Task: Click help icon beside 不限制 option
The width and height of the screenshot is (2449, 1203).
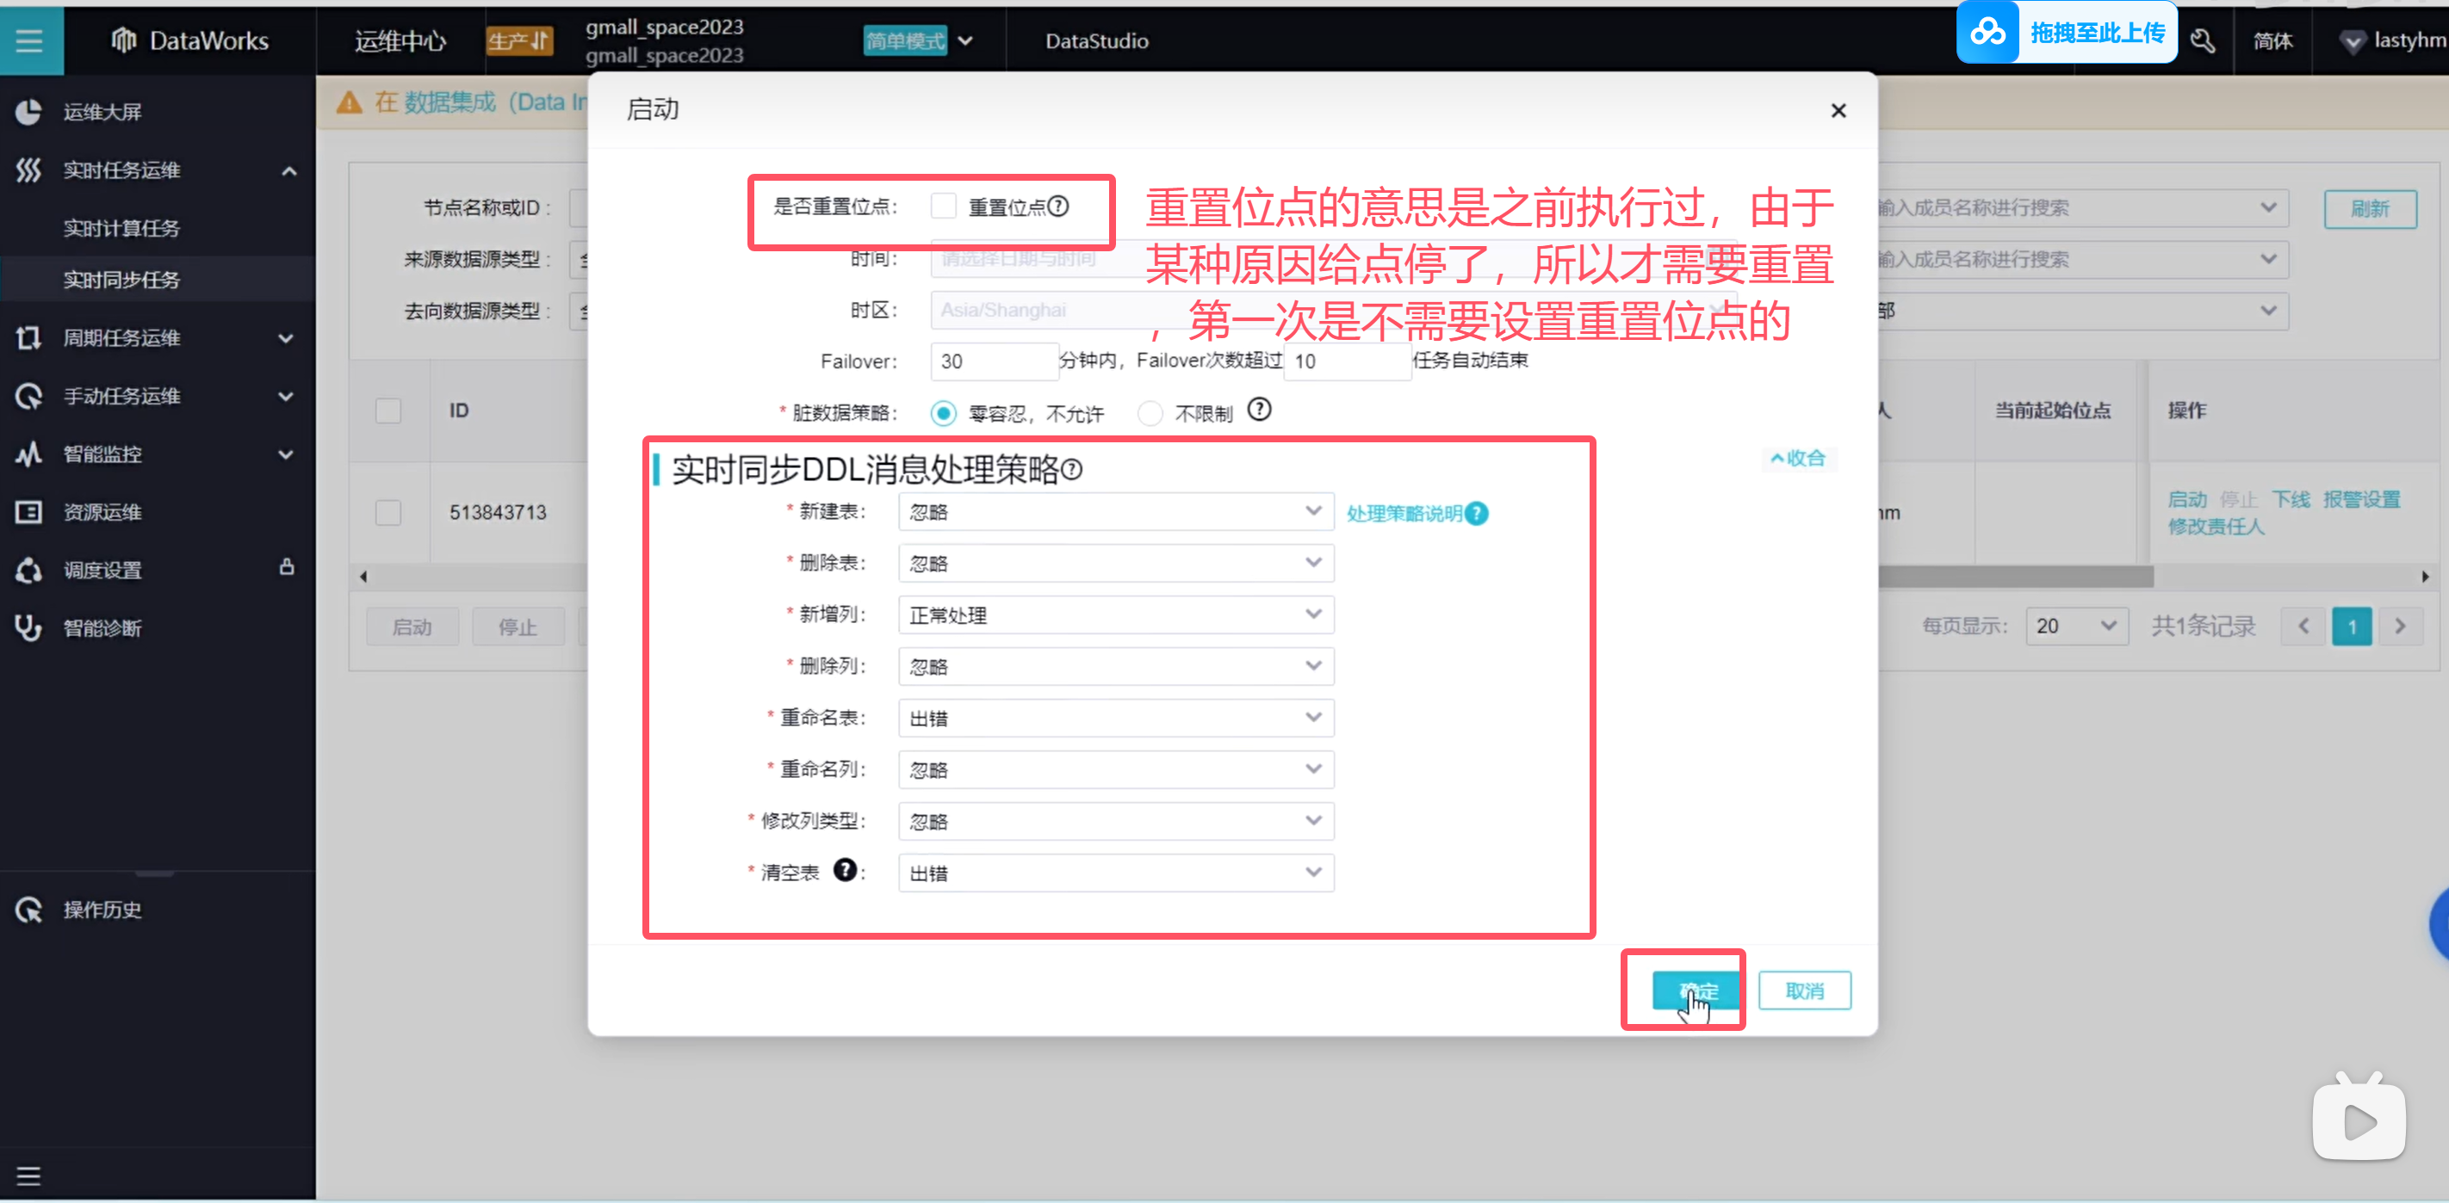Action: pos(1259,410)
